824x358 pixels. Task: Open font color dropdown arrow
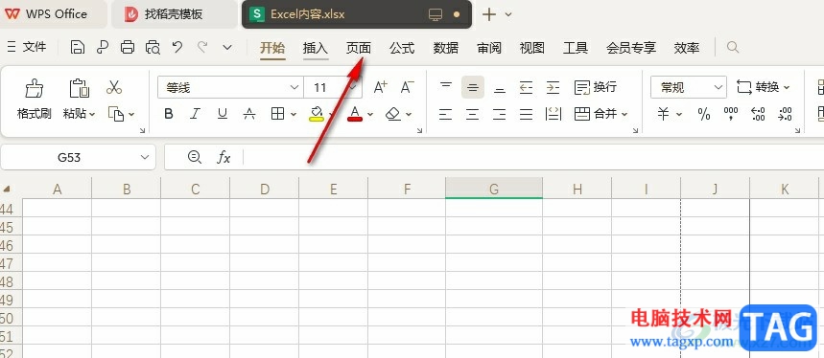click(370, 114)
